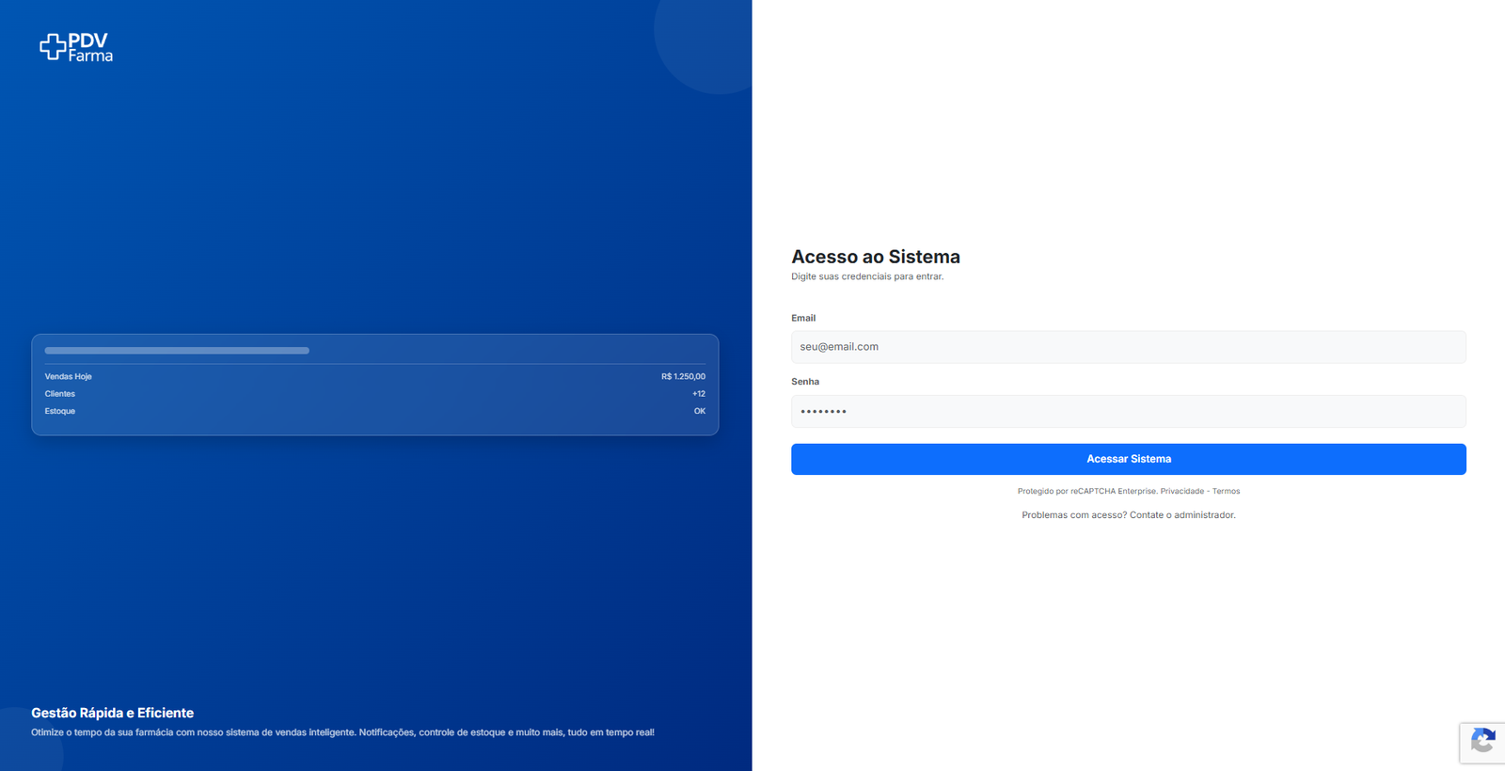Open the Termos link
This screenshot has height=771, width=1505.
click(1226, 492)
